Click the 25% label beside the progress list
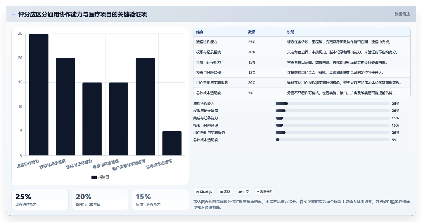 [395, 104]
